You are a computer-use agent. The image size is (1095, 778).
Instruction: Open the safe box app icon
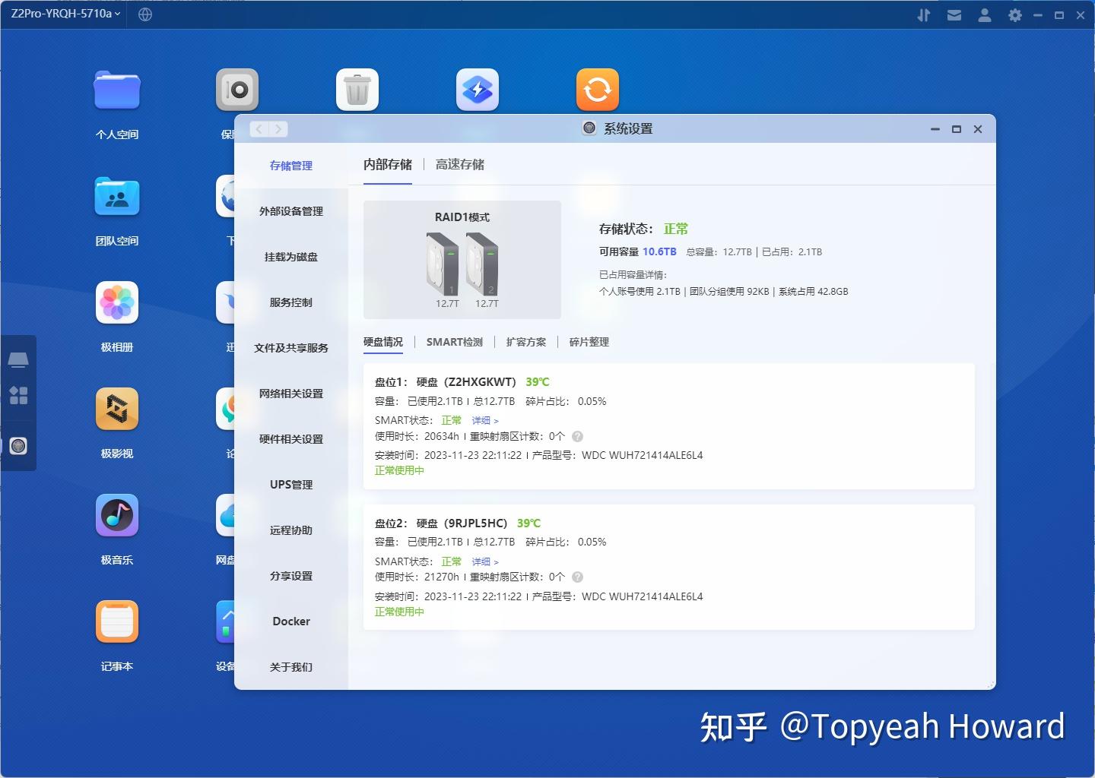(x=237, y=90)
